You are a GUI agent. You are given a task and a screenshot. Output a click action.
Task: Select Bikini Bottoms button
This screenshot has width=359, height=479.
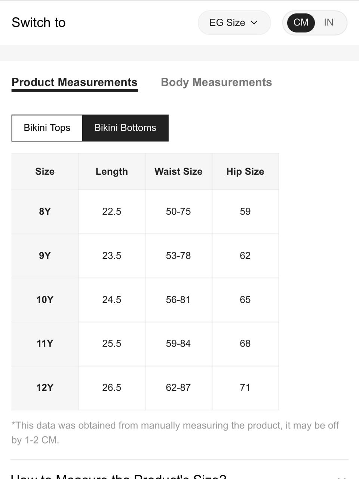(125, 128)
